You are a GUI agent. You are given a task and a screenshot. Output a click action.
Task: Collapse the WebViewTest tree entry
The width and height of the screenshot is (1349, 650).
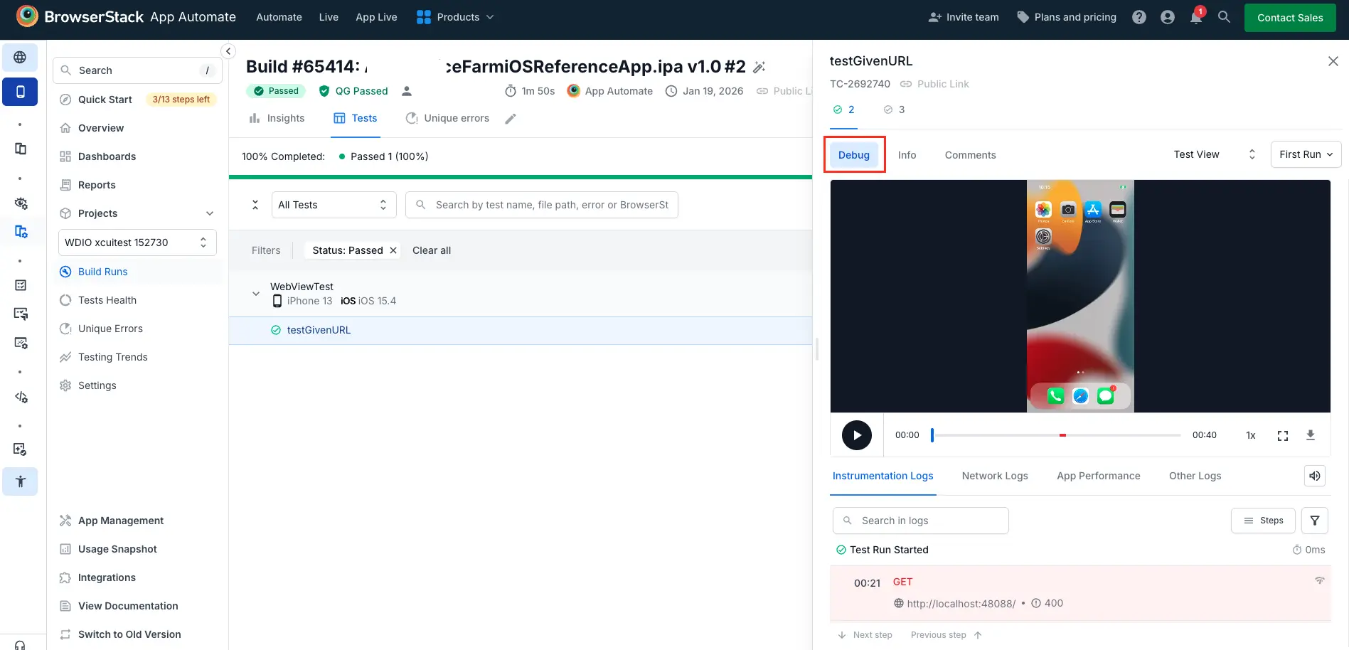point(255,293)
